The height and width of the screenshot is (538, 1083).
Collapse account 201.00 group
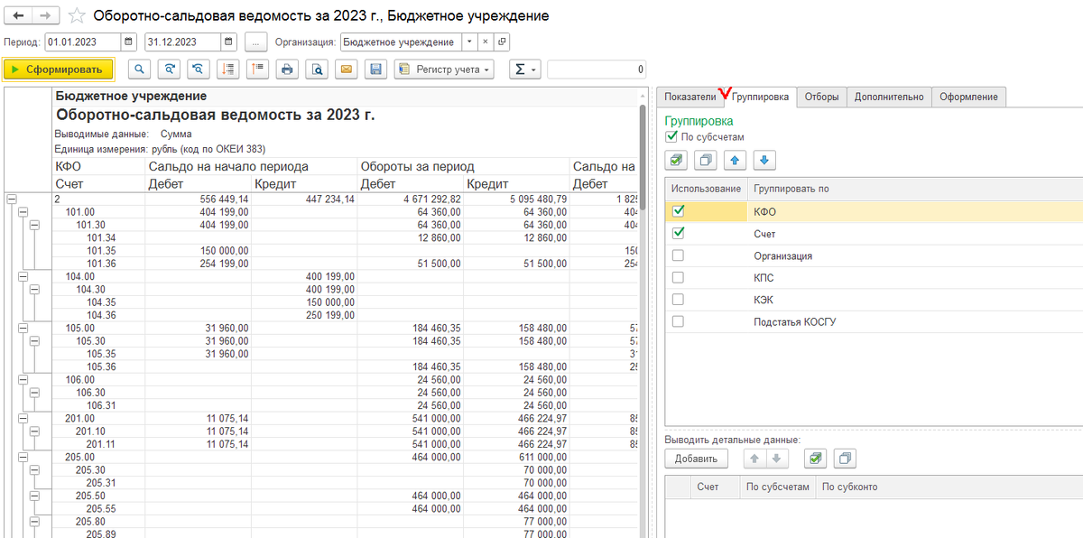tap(23, 419)
